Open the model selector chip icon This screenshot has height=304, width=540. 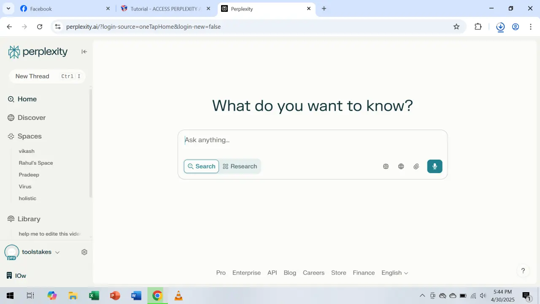(386, 166)
